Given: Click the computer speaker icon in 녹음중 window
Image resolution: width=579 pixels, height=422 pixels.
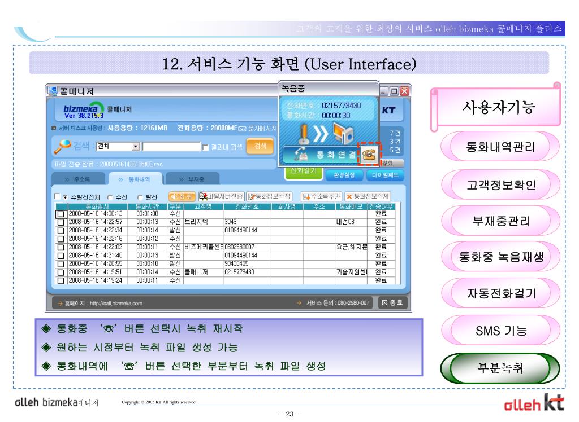Looking at the screenshot, I should pyautogui.click(x=343, y=133).
